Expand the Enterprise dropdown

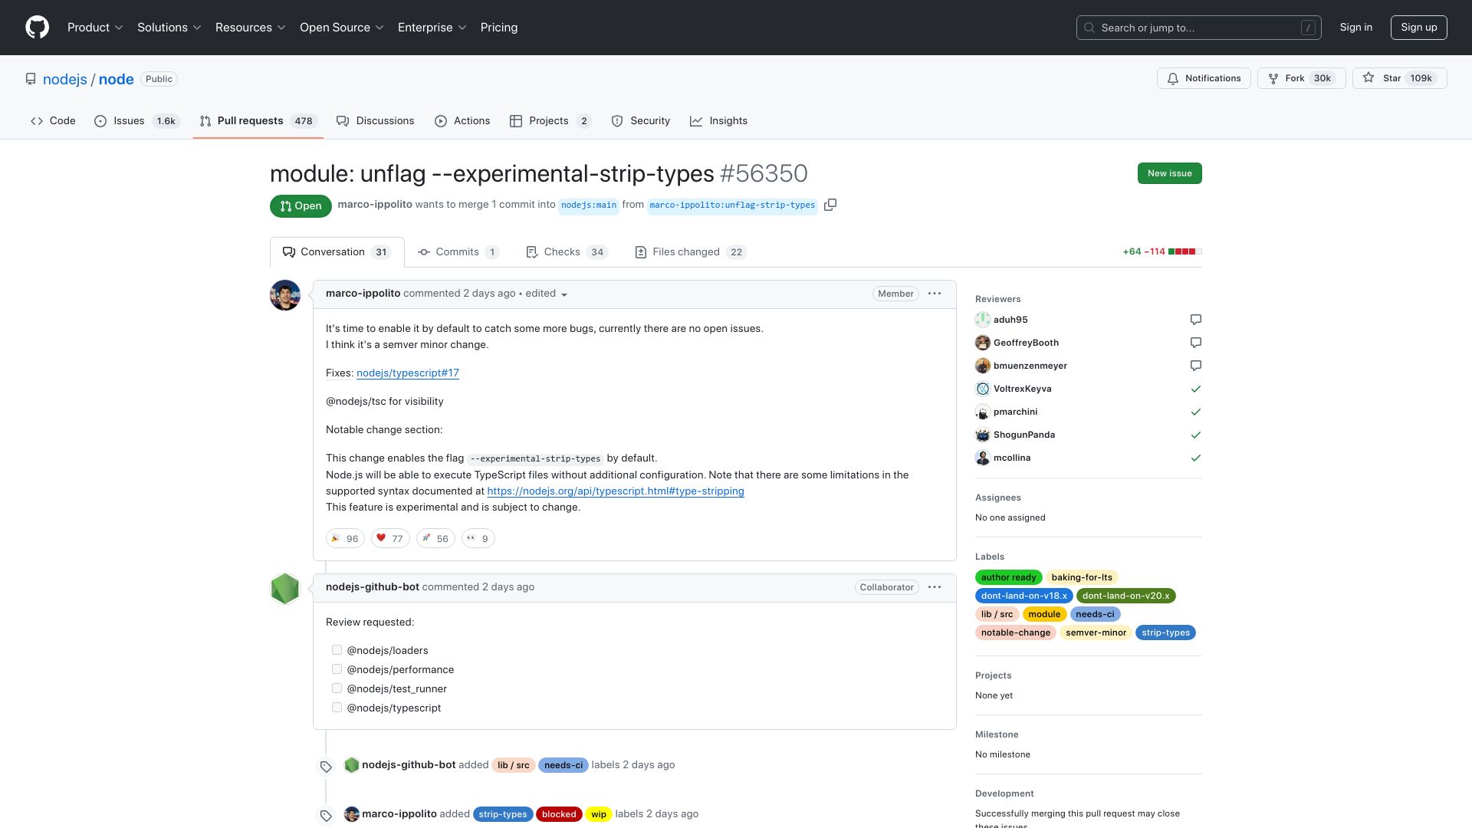point(432,28)
